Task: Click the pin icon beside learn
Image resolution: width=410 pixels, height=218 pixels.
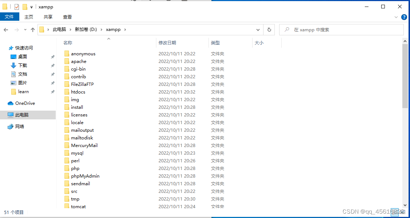Action: [52, 92]
